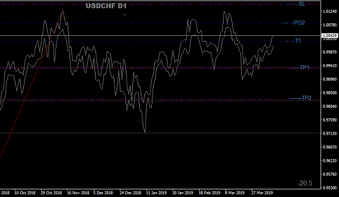
Task: Select the TP2 level label
Action: (306, 98)
